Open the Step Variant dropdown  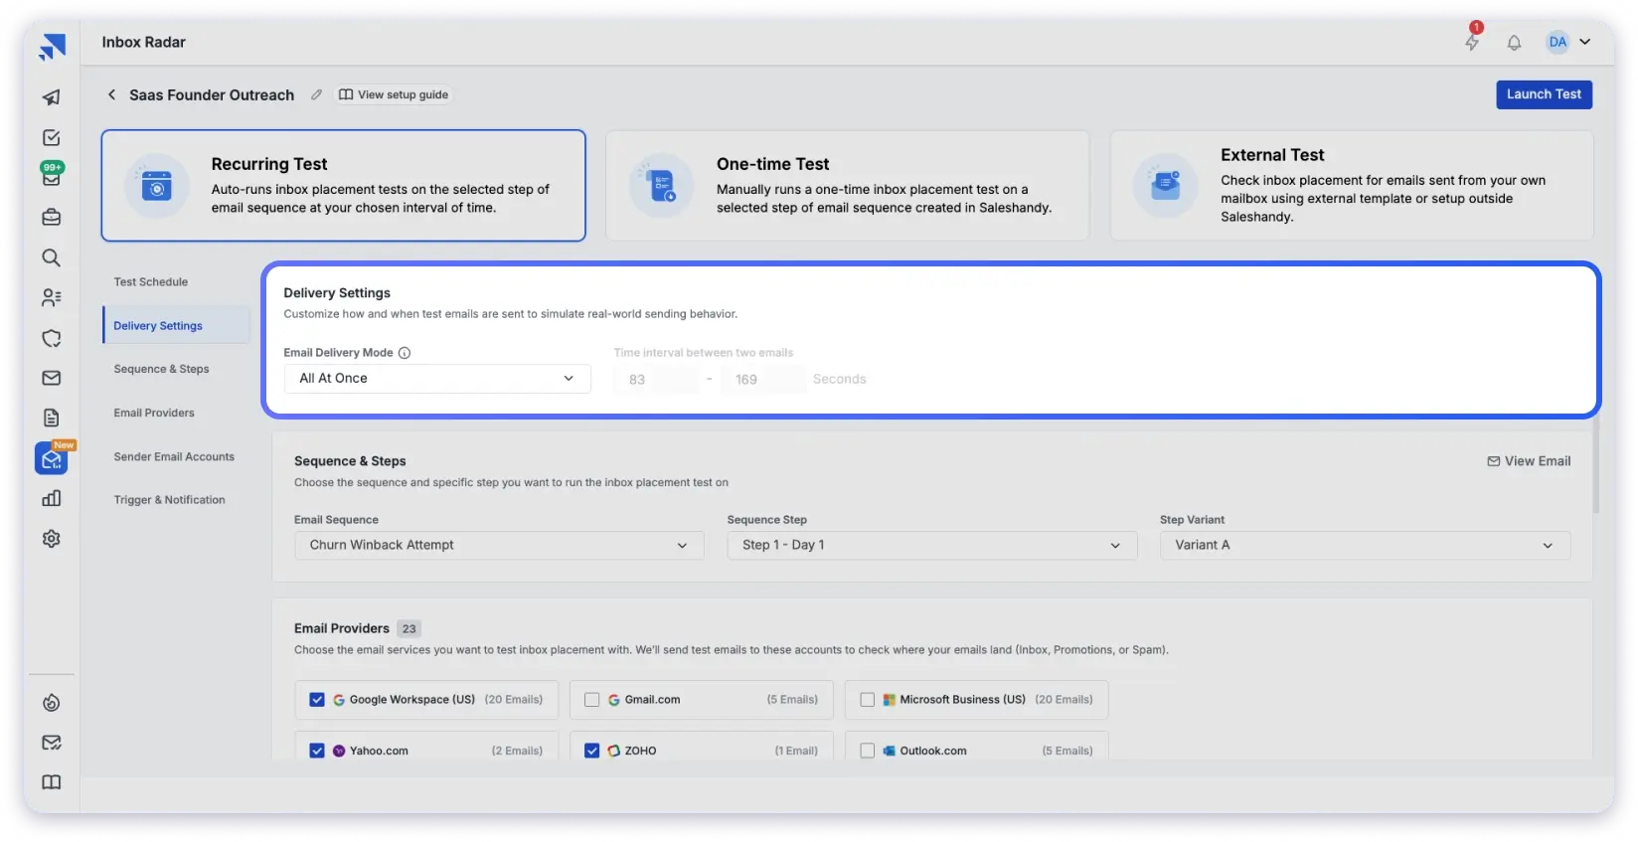coord(1364,546)
